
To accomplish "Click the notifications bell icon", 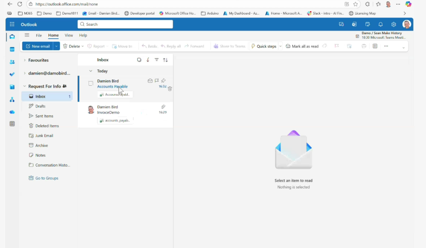I will [380, 25].
